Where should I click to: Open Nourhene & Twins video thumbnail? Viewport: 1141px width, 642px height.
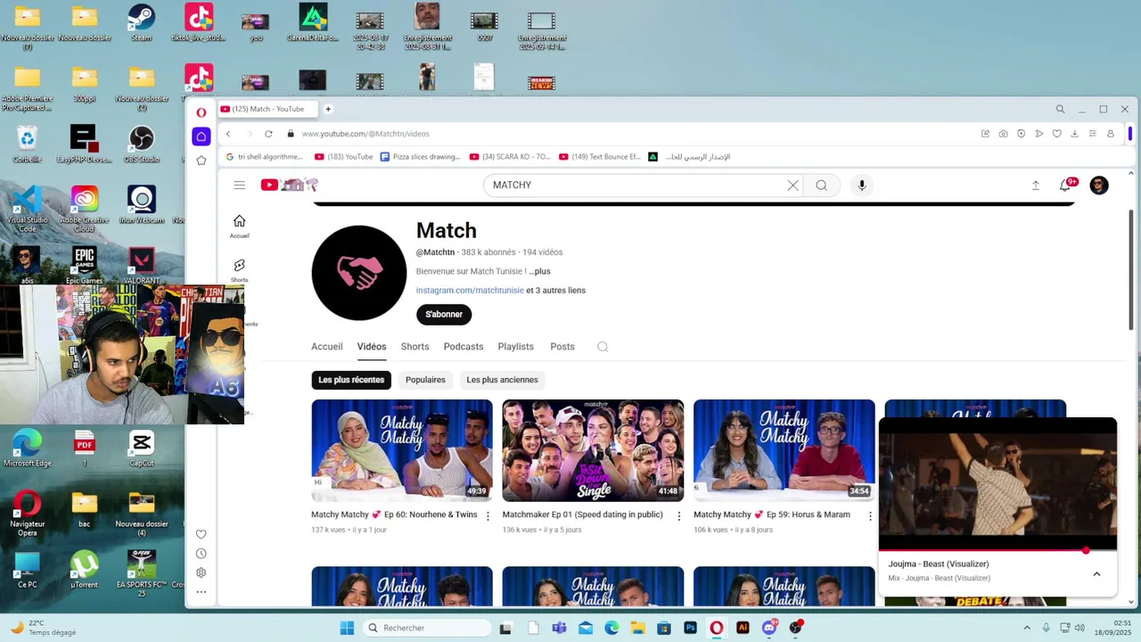tap(402, 450)
